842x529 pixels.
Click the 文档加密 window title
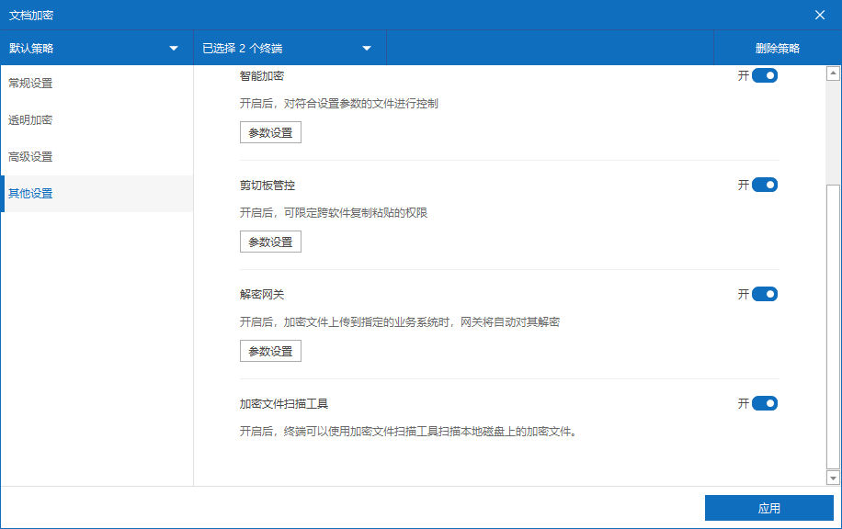point(31,16)
